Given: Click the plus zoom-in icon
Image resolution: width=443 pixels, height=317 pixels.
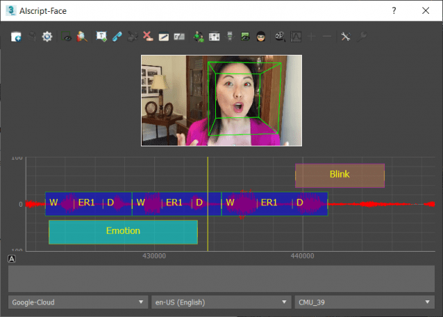Looking at the screenshot, I should click(311, 37).
